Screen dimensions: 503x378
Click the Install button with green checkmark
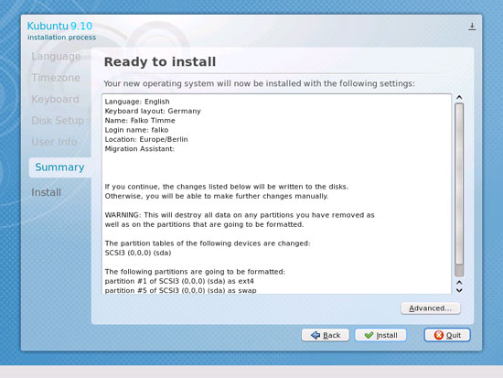click(380, 335)
